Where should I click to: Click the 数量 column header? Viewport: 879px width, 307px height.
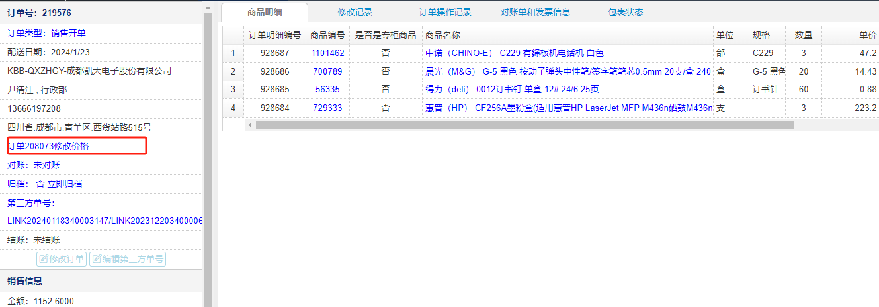coord(804,35)
